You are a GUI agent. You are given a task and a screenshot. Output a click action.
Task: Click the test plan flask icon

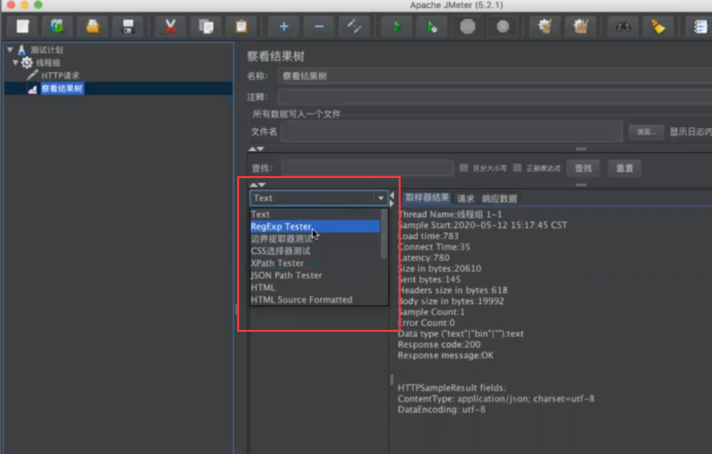(21, 50)
